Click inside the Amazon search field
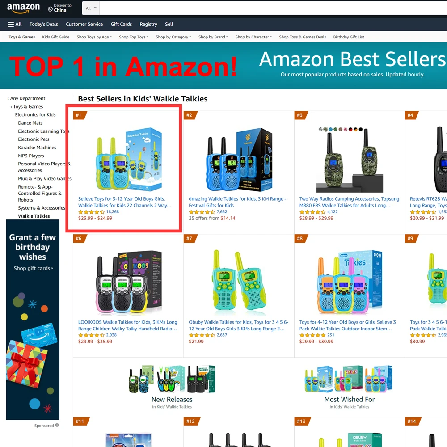This screenshot has height=447, width=447. click(x=273, y=8)
